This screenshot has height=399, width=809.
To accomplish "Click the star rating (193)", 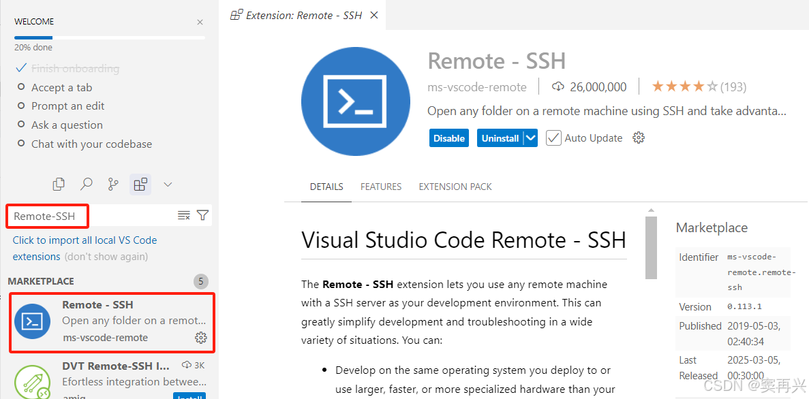I will (x=699, y=86).
